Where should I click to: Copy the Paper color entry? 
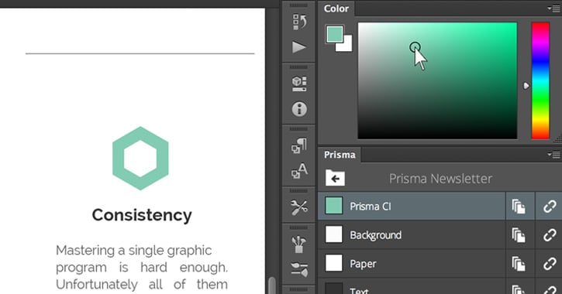point(519,264)
